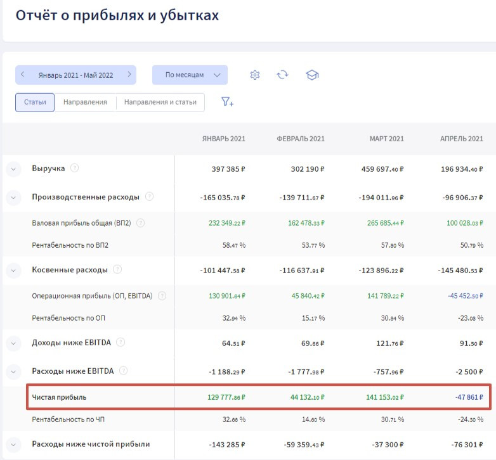Screen dimensions: 496x460
Task: Click the Январь 2021 - Май 2022 date range
Action: pos(75,75)
